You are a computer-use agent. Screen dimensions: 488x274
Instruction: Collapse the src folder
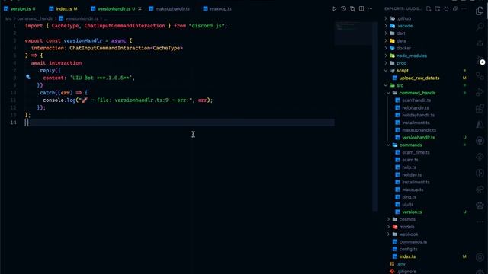400,85
